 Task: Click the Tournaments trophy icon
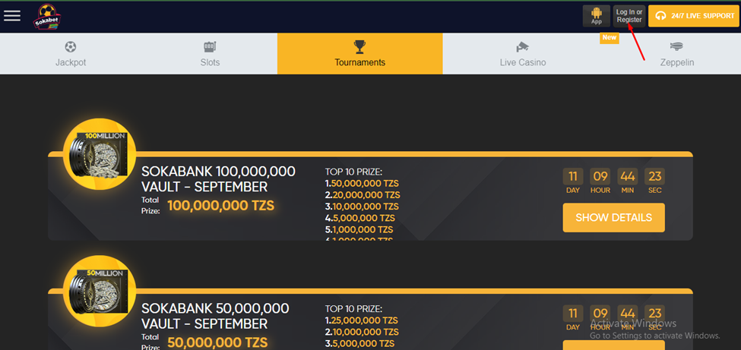click(360, 47)
